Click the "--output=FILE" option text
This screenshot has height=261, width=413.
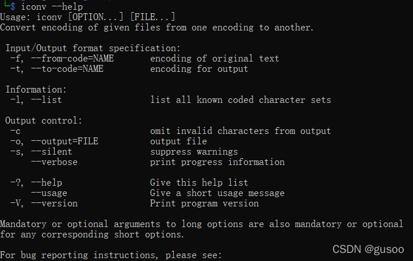pyautogui.click(x=64, y=141)
